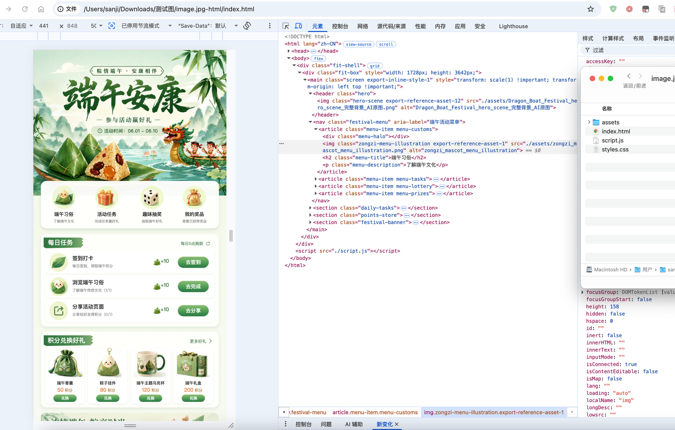675x430 pixels.
Task: Expand the head element node
Action: [289, 51]
